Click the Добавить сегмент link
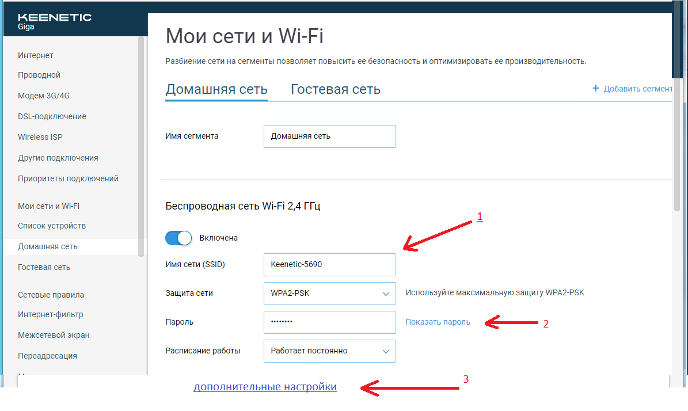The width and height of the screenshot is (688, 411). pos(637,89)
